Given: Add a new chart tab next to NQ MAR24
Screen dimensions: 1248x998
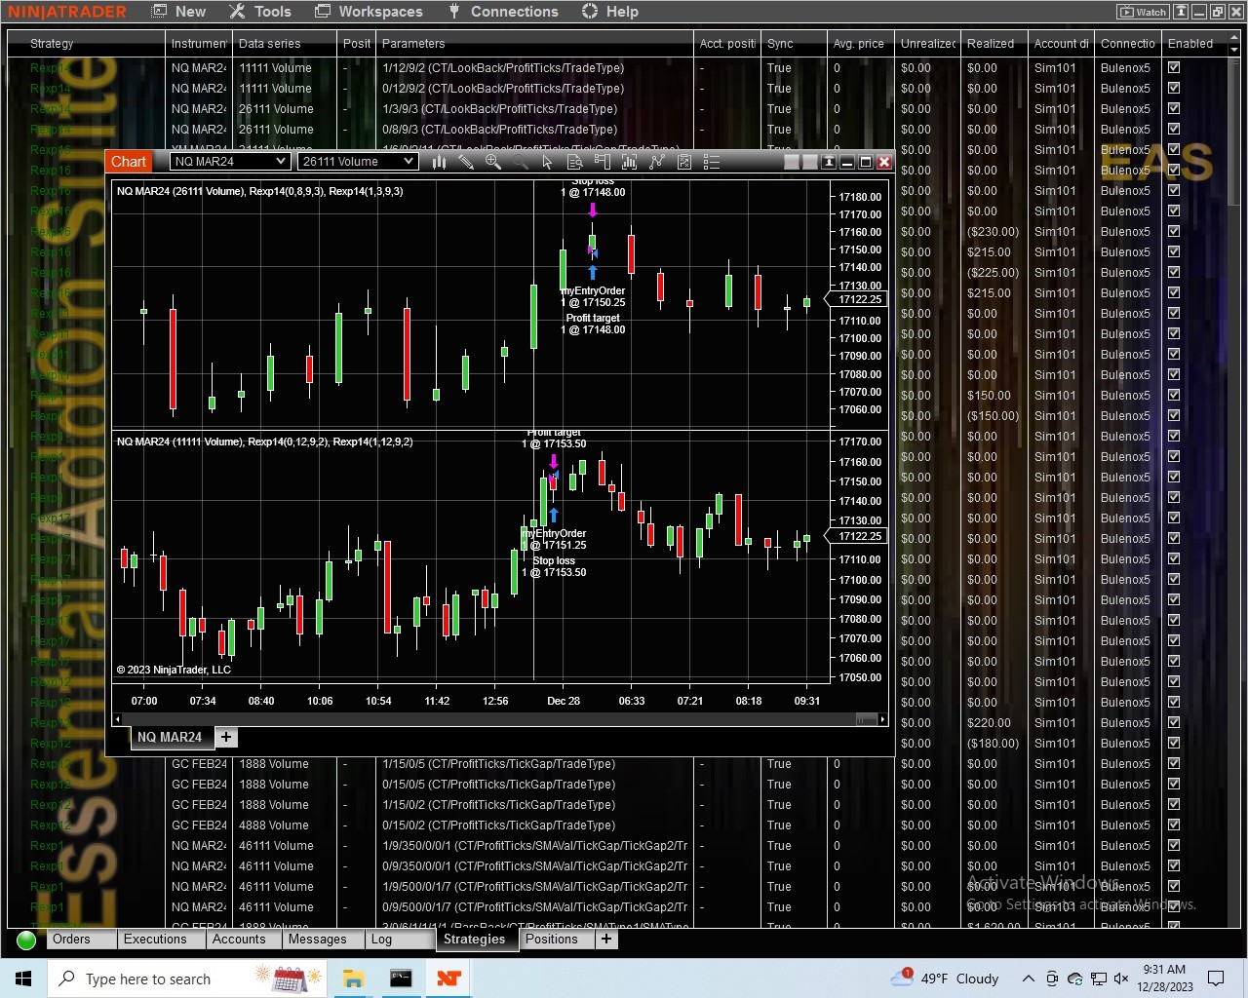Looking at the screenshot, I should (226, 737).
